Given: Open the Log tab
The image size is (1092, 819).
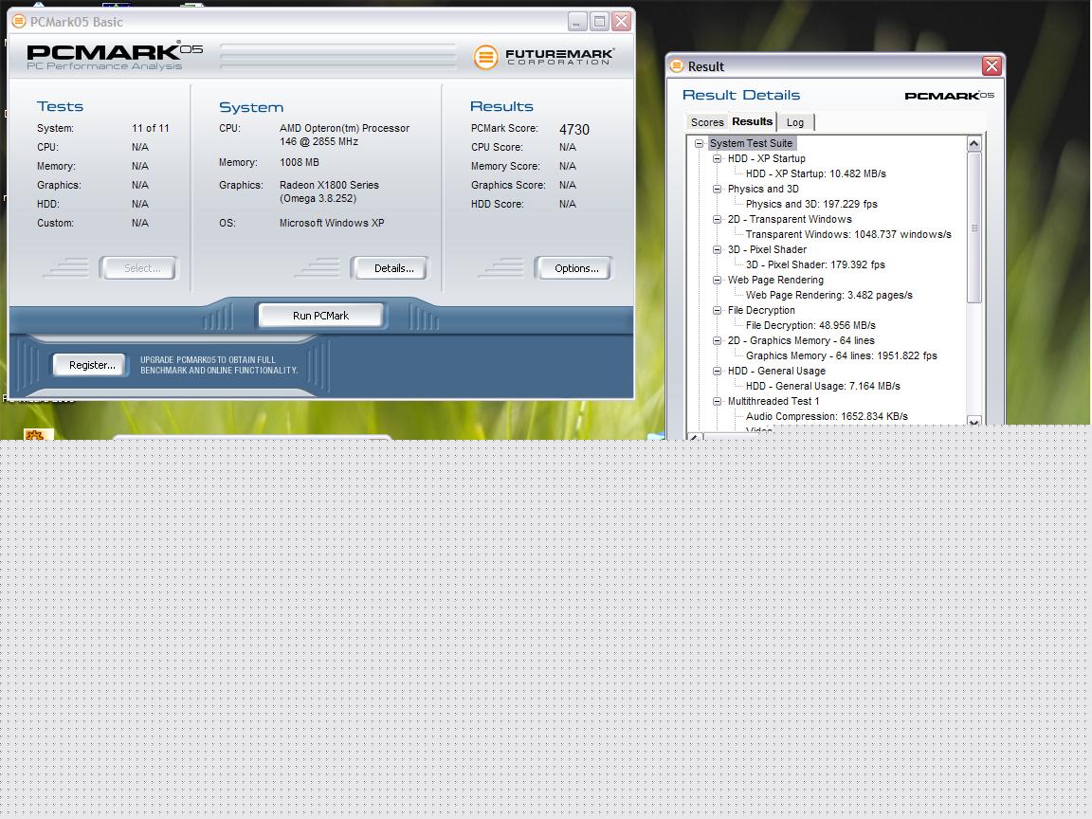Looking at the screenshot, I should [795, 122].
